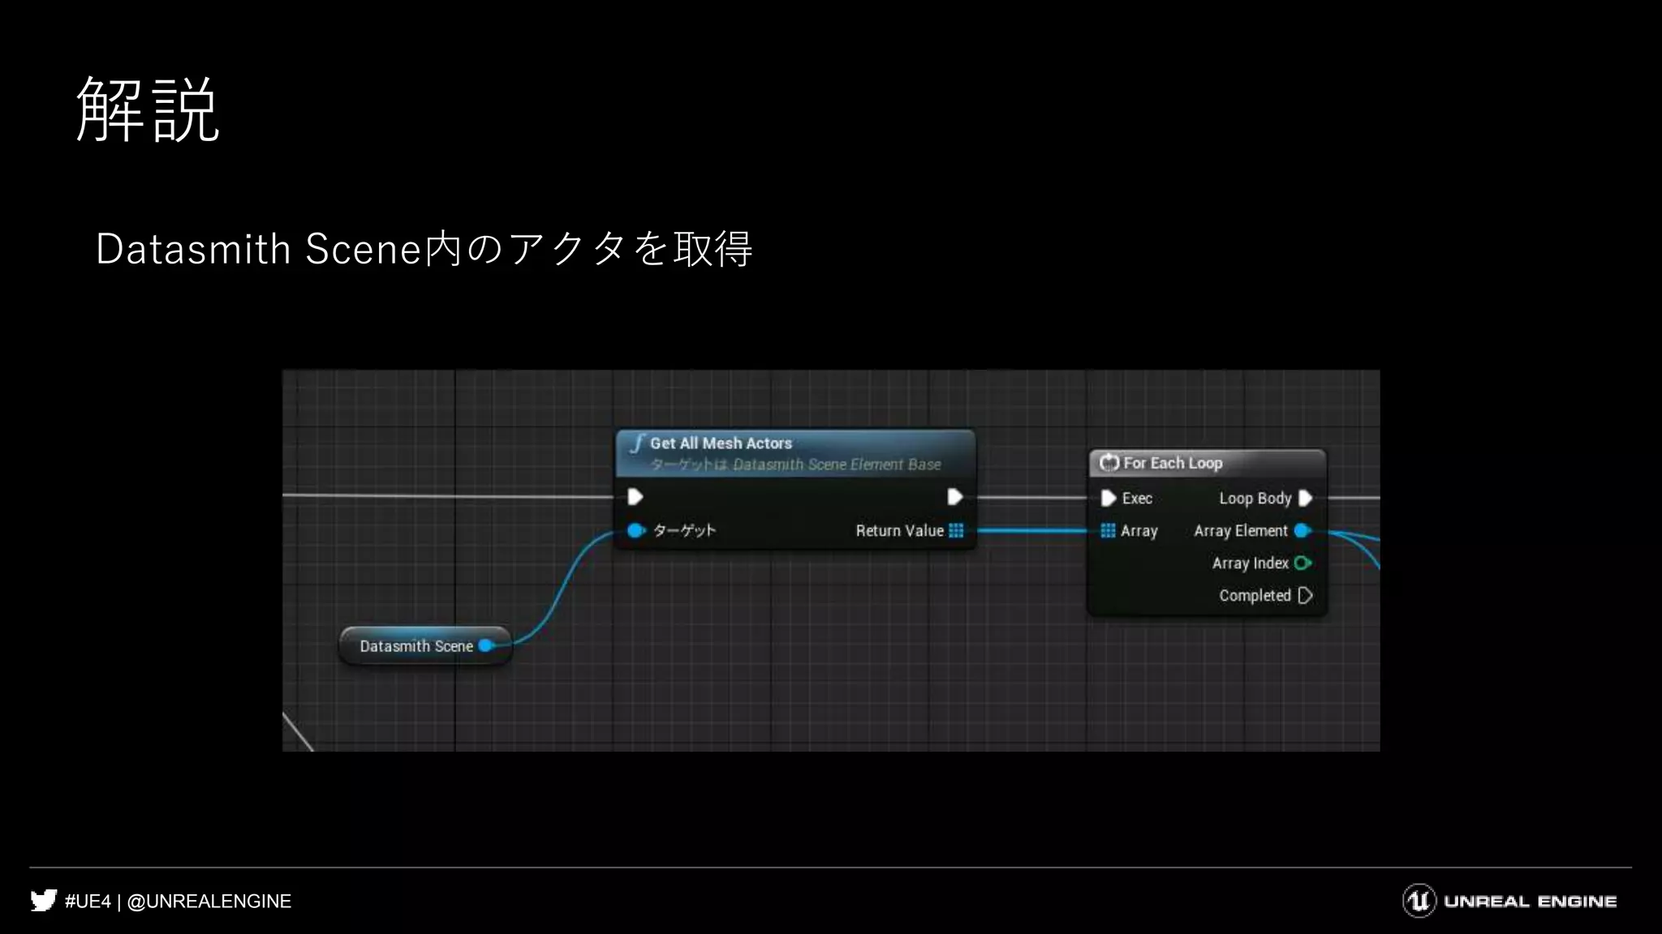Click the Completed exec output pin
Viewport: 1662px width, 934px height.
(1305, 595)
